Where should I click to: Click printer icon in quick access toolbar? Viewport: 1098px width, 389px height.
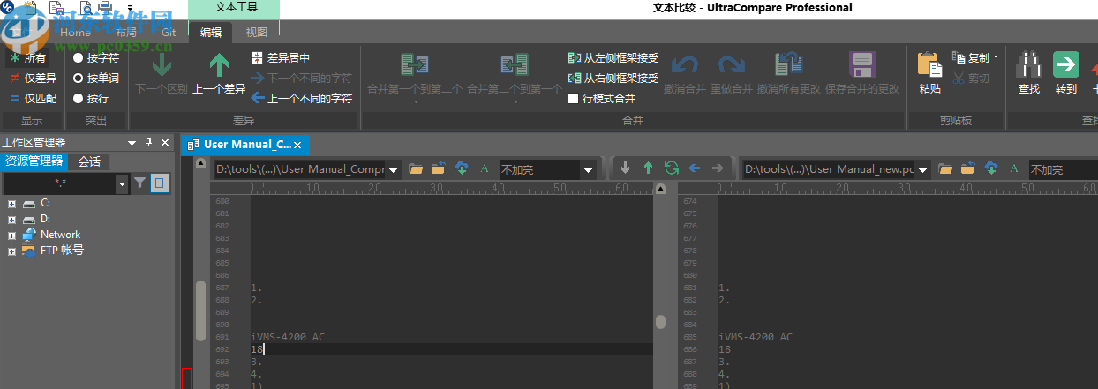(x=104, y=8)
